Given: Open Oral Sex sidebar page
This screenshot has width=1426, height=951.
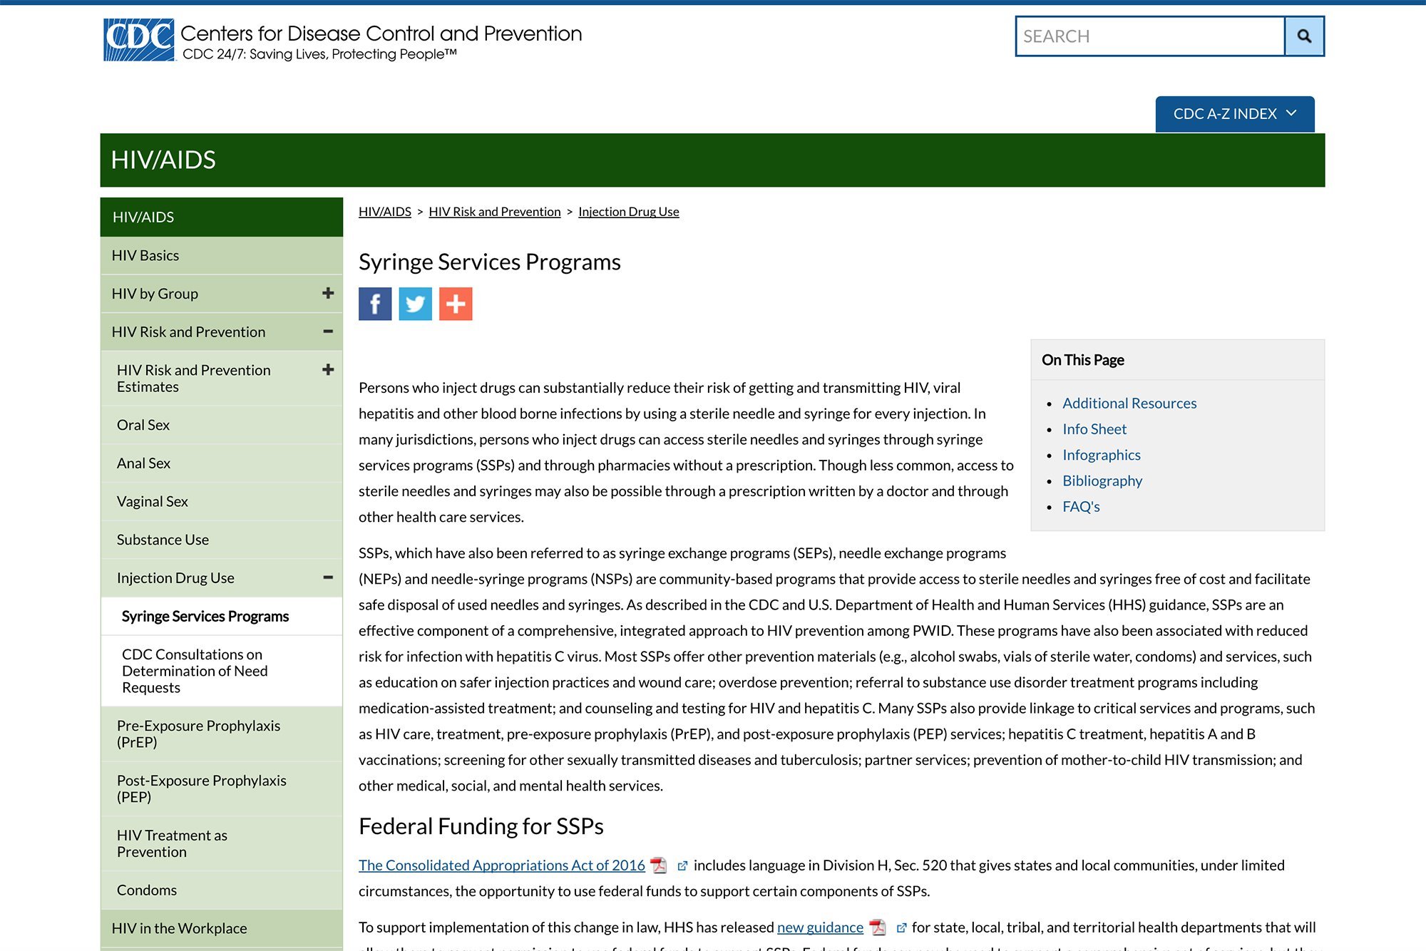Looking at the screenshot, I should [222, 425].
